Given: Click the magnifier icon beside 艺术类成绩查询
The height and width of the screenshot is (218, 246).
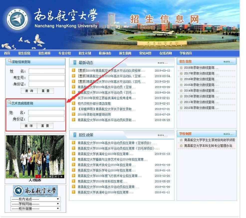Looking at the screenshot, I should (9, 102).
